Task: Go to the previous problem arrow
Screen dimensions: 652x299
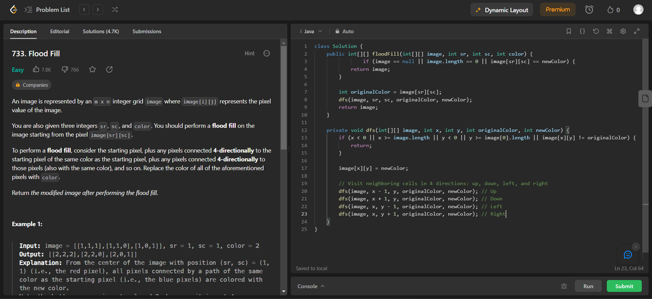Action: 84,10
